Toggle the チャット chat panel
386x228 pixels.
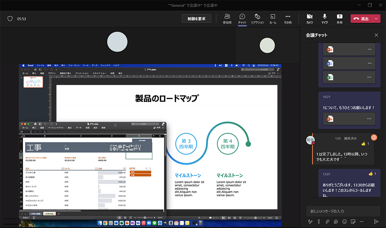(242, 19)
